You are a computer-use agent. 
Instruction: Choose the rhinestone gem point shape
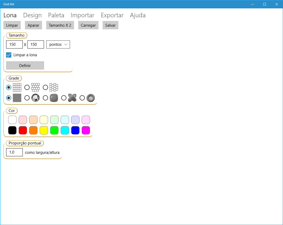tap(35, 98)
